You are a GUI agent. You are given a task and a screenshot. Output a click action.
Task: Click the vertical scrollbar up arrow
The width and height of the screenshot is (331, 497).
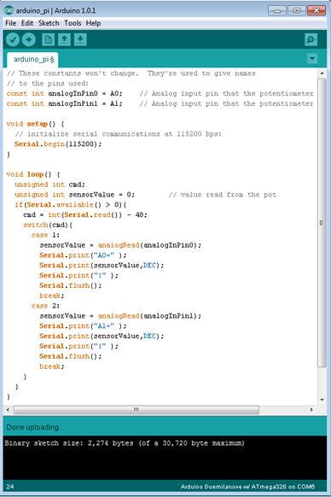tap(322, 73)
